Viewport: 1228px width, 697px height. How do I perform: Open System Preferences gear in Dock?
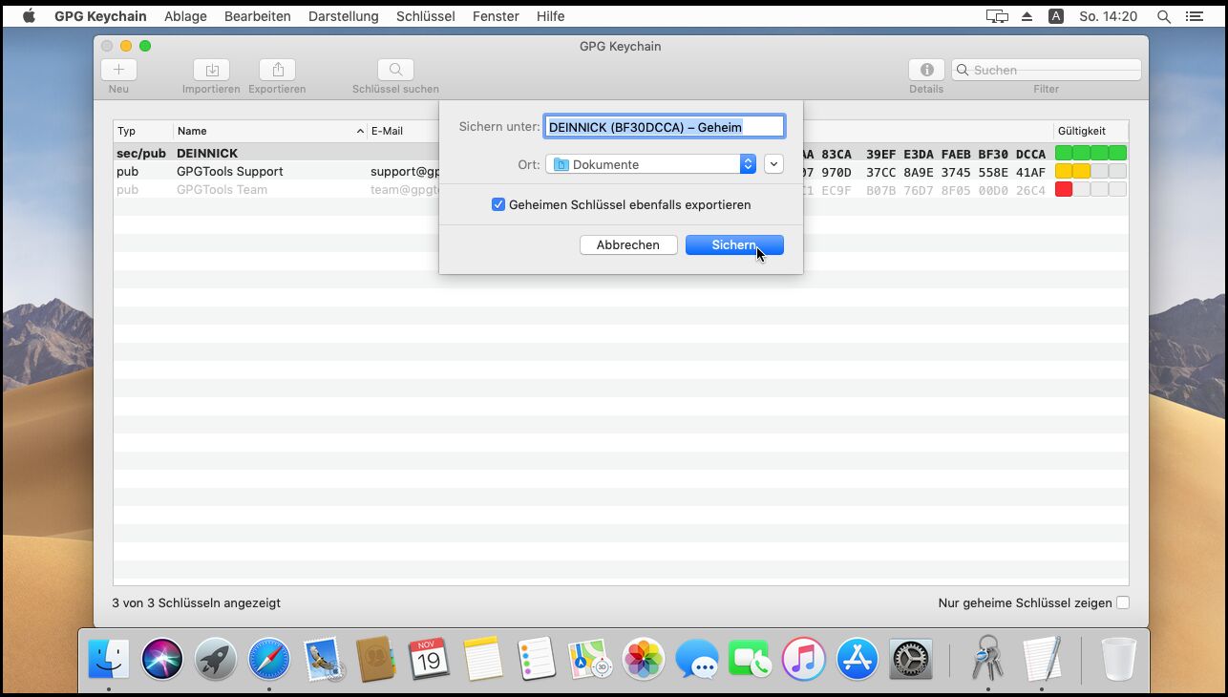[910, 659]
